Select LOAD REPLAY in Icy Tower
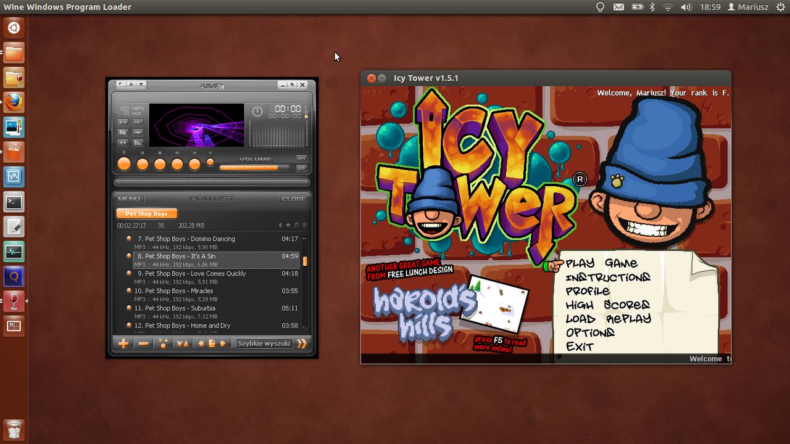The width and height of the screenshot is (790, 444). tap(609, 319)
